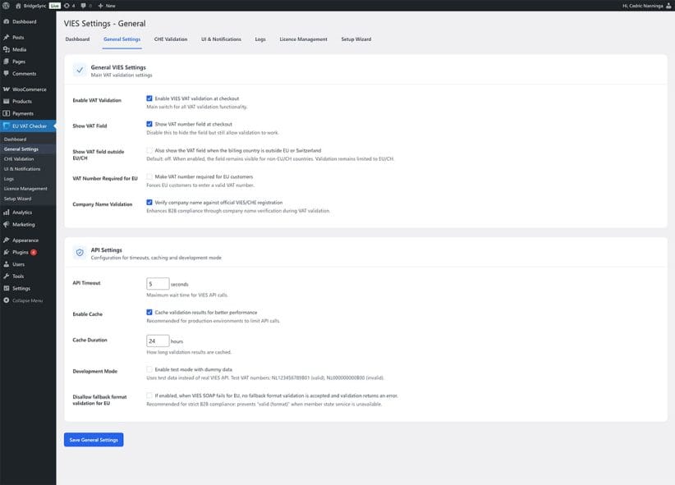Click the Cache Duration hours field

pyautogui.click(x=158, y=341)
